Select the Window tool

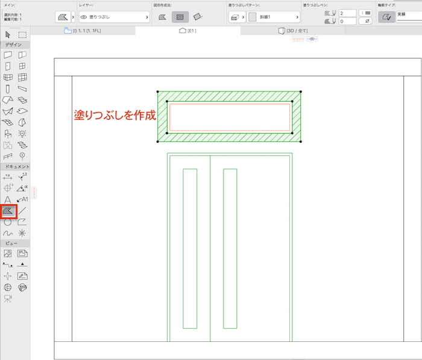[22, 66]
